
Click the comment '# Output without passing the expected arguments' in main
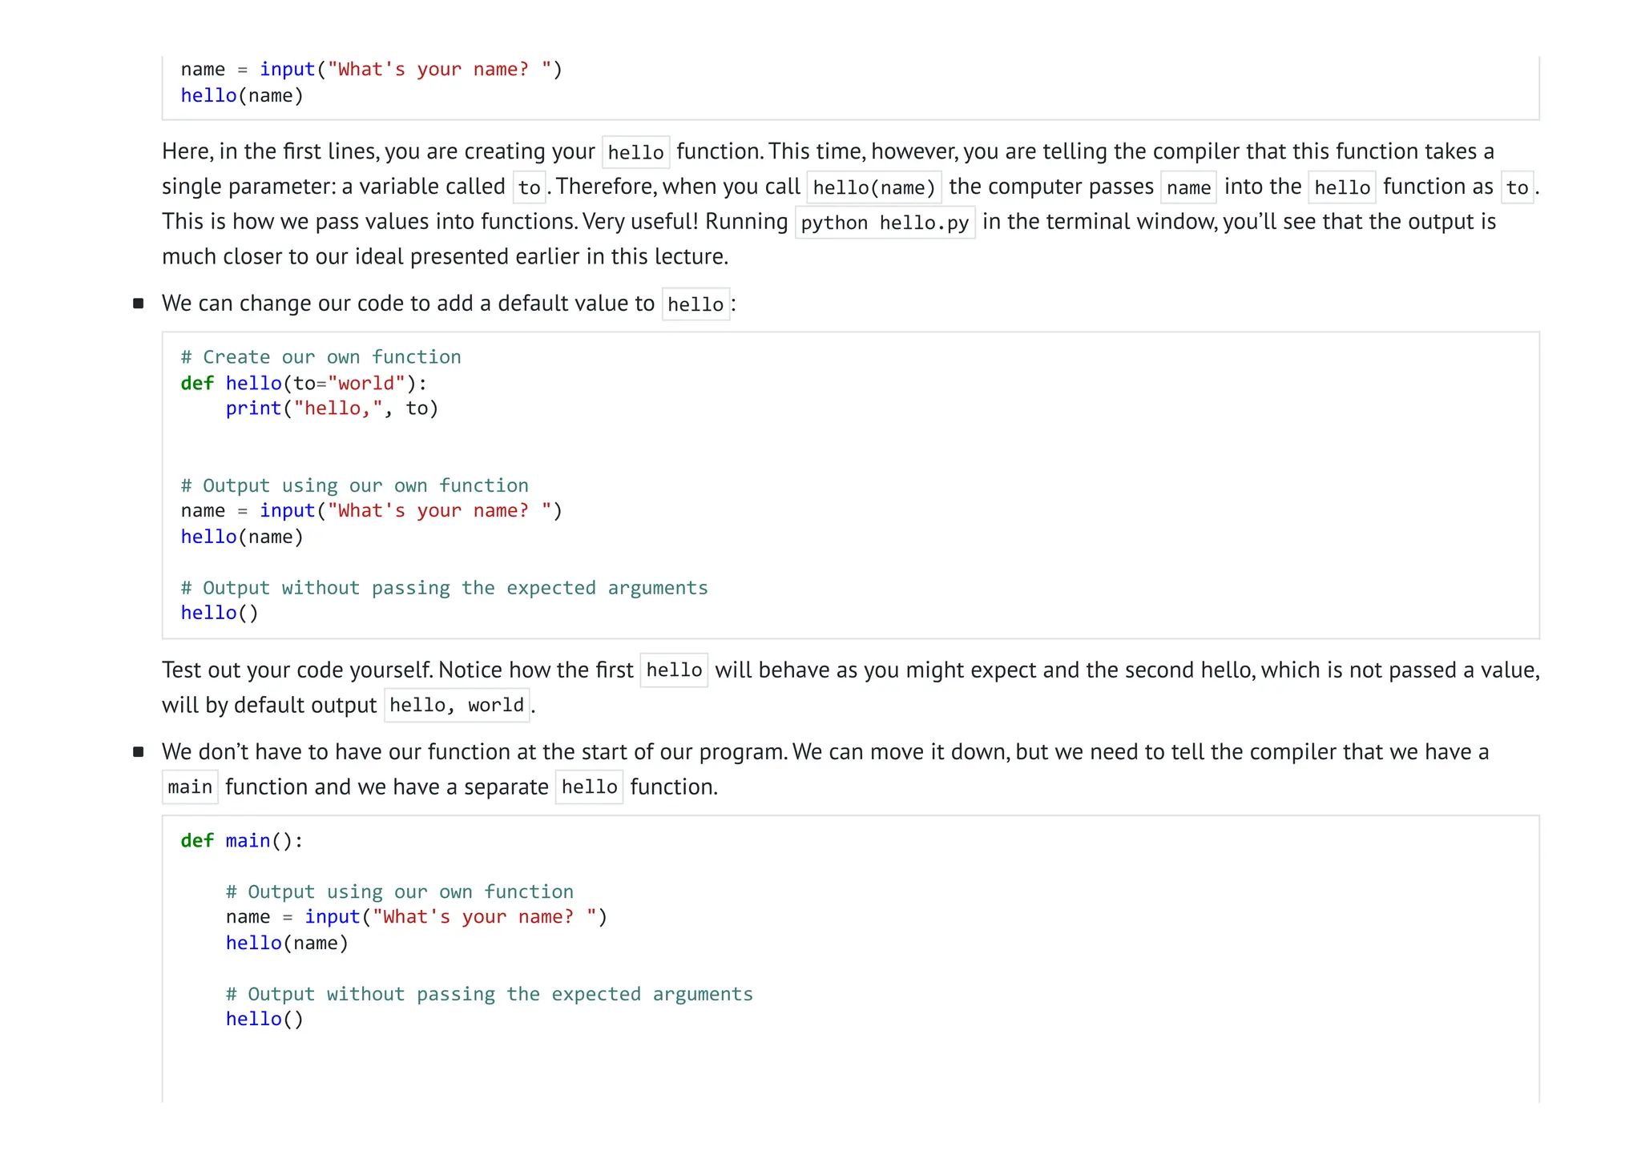pyautogui.click(x=489, y=994)
